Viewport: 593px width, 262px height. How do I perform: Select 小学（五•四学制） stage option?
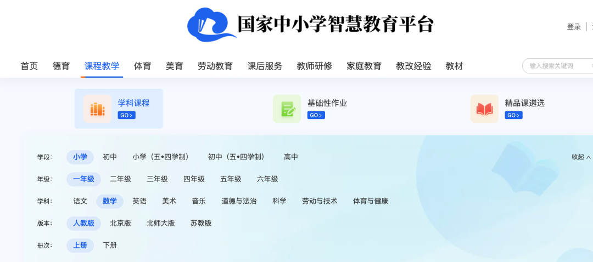(161, 157)
